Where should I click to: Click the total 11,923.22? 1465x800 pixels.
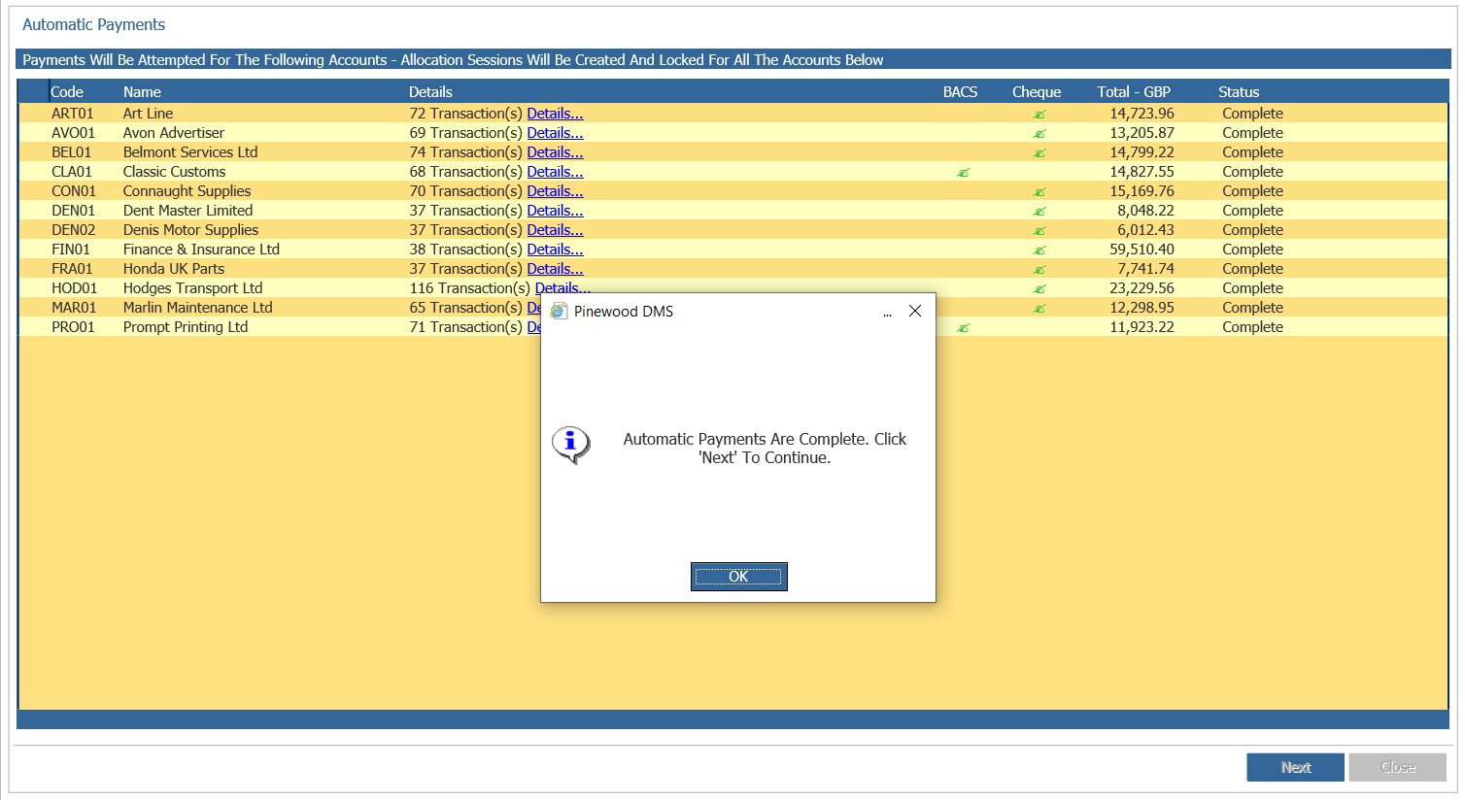[1141, 327]
